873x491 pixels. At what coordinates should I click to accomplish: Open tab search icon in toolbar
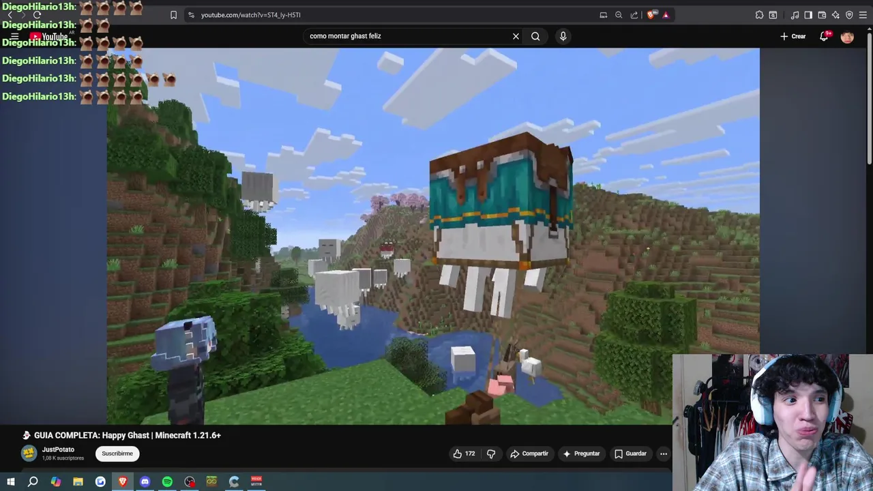773,15
